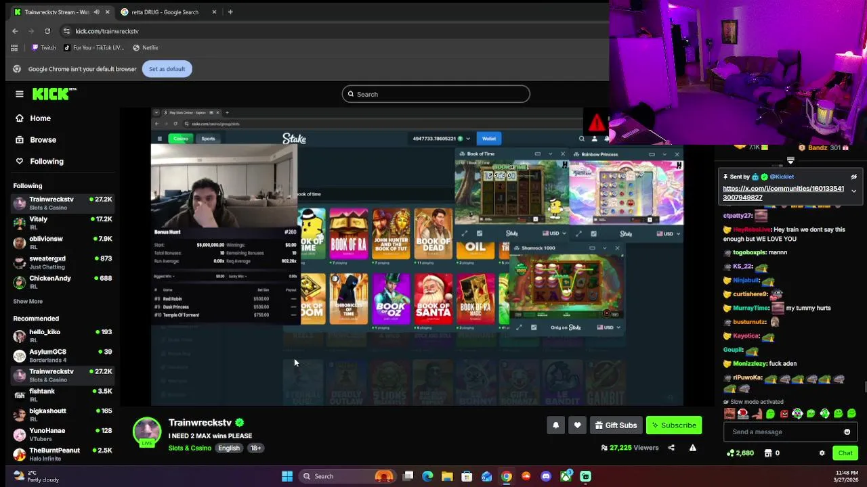867x487 pixels.
Task: Click the English language tag
Action: (229, 448)
